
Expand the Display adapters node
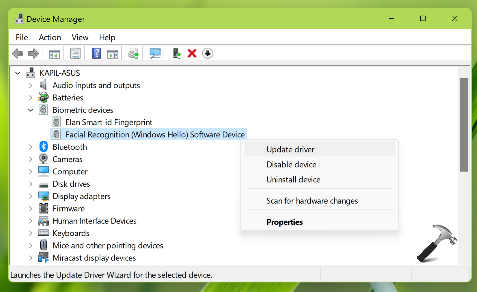[31, 196]
